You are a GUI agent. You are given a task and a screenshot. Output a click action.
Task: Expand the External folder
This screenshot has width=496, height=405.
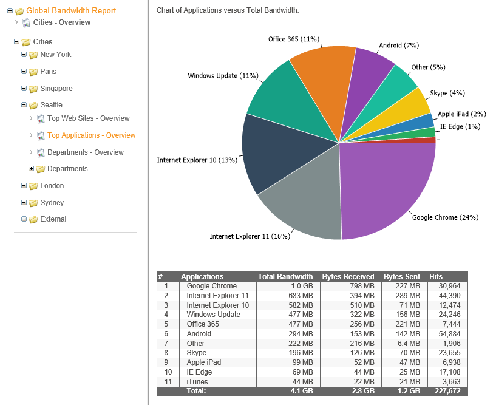click(24, 219)
